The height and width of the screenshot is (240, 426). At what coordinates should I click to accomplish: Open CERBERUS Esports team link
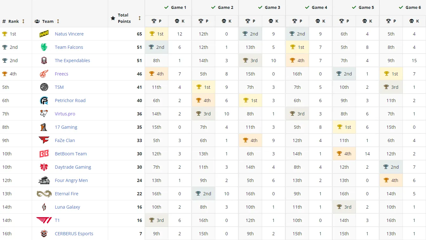[74, 234]
